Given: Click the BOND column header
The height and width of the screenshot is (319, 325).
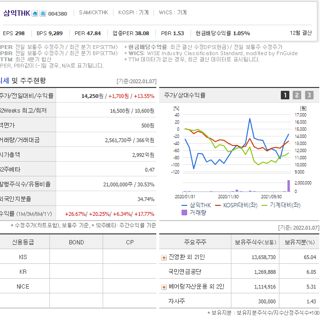Looking at the screenshot, I should (x=76, y=242).
